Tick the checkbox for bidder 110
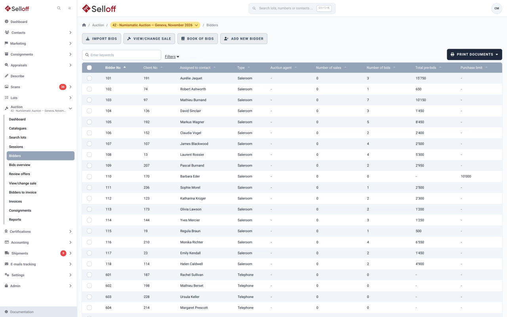This screenshot has height=317, width=507. (x=89, y=177)
